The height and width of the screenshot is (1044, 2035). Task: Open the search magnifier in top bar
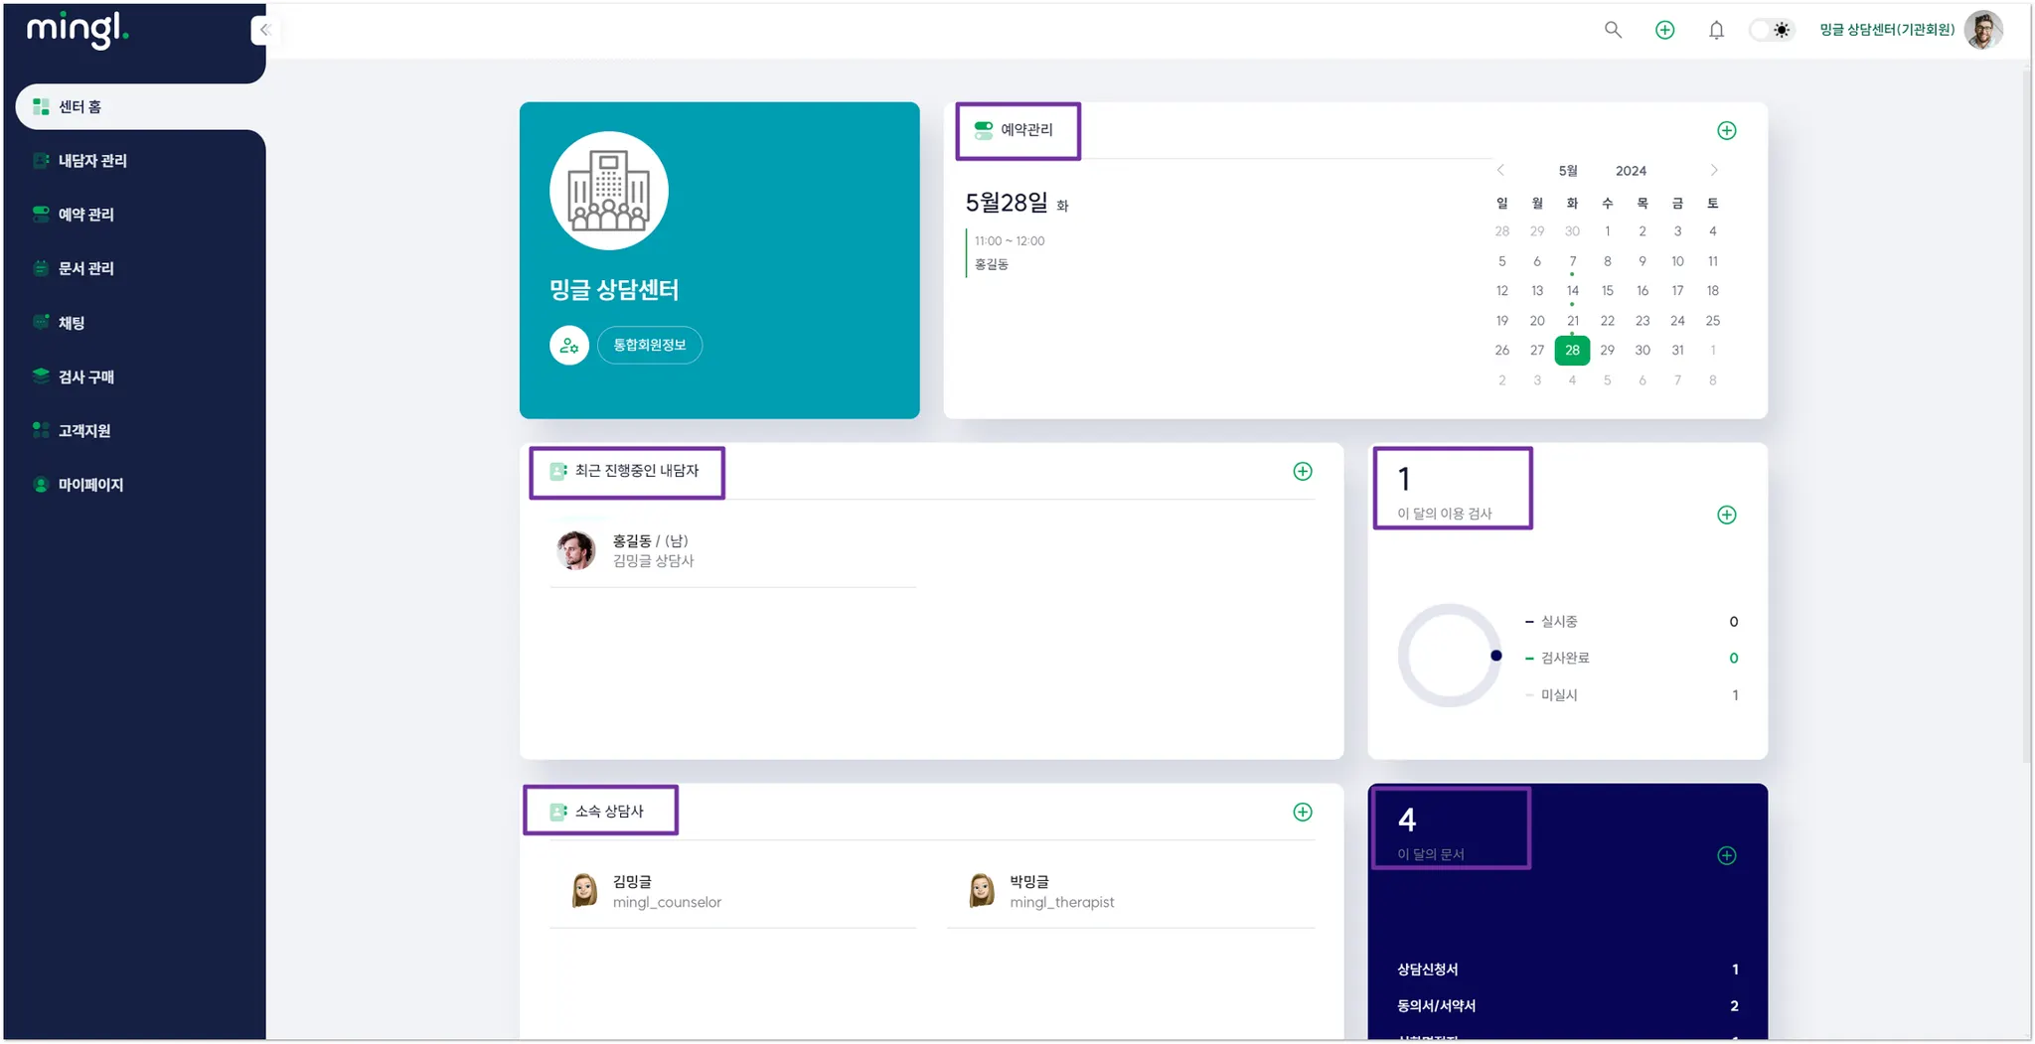click(1613, 30)
